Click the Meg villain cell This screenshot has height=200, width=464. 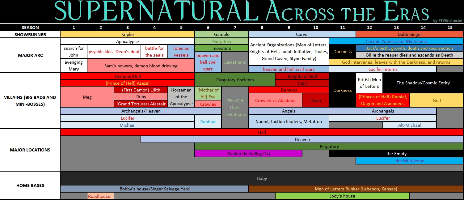point(87,97)
